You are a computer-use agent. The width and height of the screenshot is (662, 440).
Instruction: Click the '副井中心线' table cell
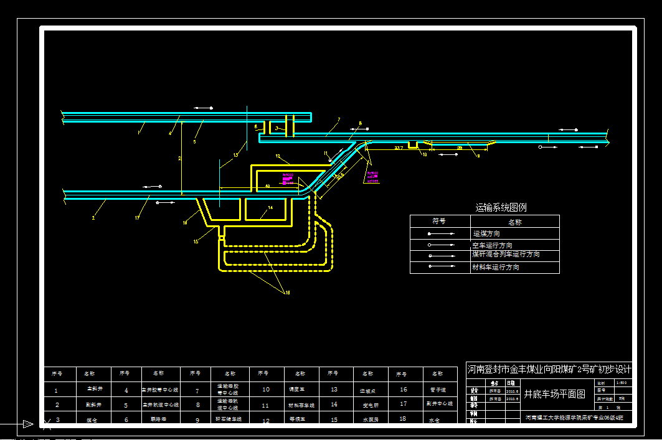coord(440,404)
